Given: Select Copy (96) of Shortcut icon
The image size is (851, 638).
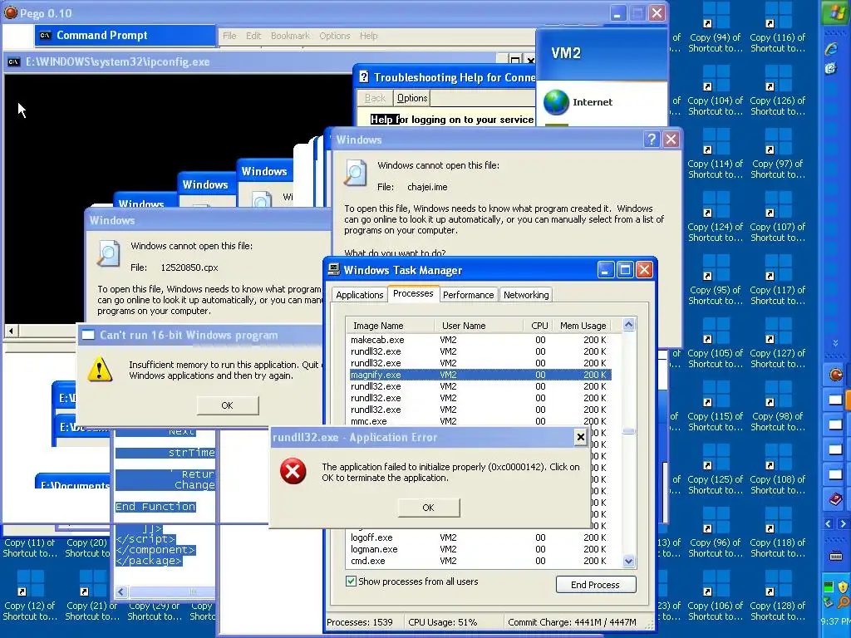Looking at the screenshot, I should click(716, 533).
